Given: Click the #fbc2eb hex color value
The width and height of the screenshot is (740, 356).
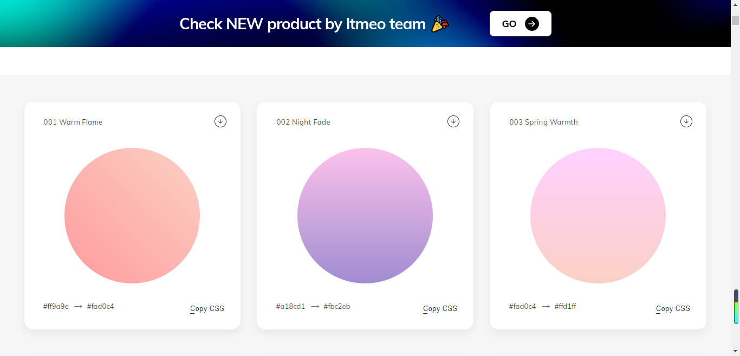Looking at the screenshot, I should point(337,306).
